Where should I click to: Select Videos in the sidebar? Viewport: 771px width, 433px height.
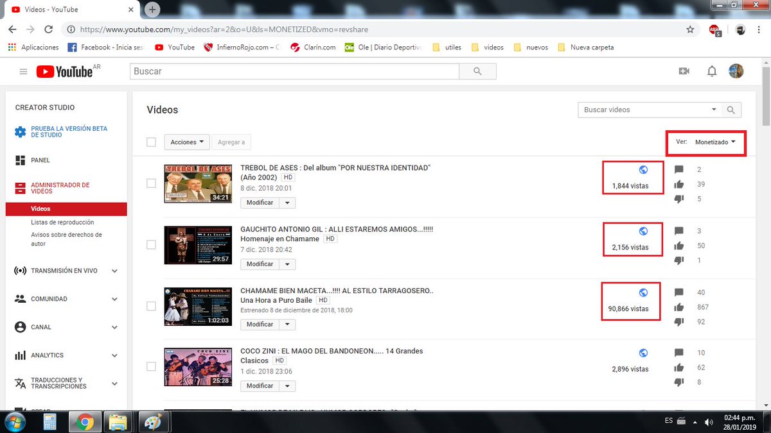point(66,209)
